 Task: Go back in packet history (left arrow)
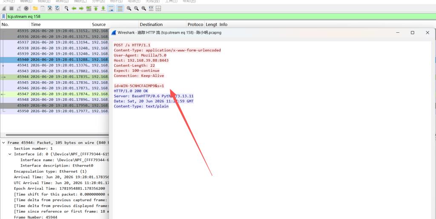pos(74,9)
